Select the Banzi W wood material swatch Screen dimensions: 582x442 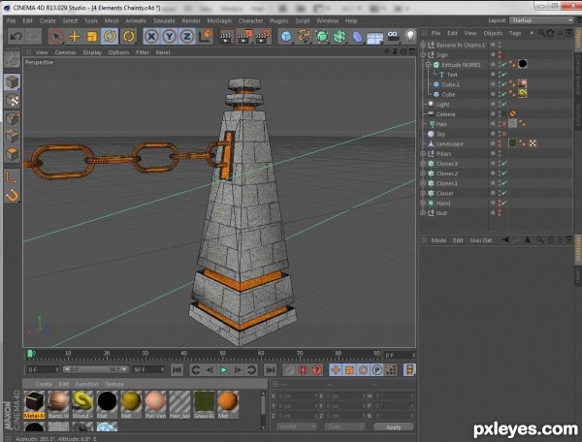click(58, 404)
